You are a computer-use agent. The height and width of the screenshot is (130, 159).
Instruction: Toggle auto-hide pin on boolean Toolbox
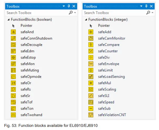coord(69,6)
